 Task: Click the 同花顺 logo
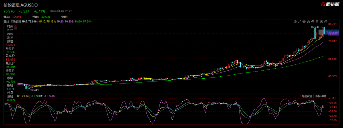click(x=330, y=5)
